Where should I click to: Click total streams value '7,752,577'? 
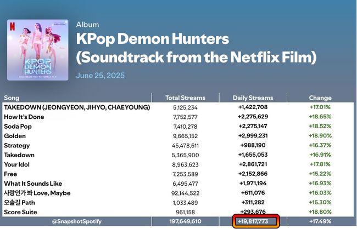(185, 117)
